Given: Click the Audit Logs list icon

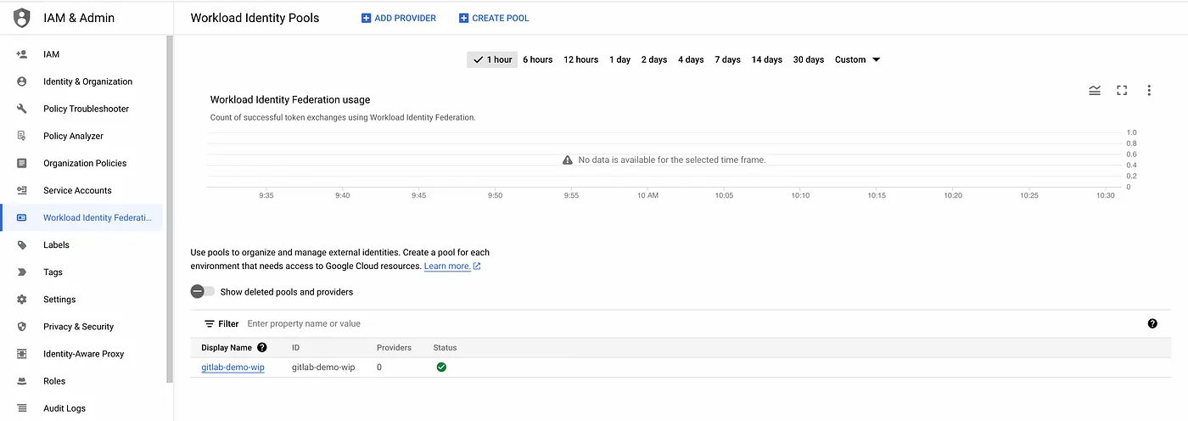Looking at the screenshot, I should pos(22,408).
